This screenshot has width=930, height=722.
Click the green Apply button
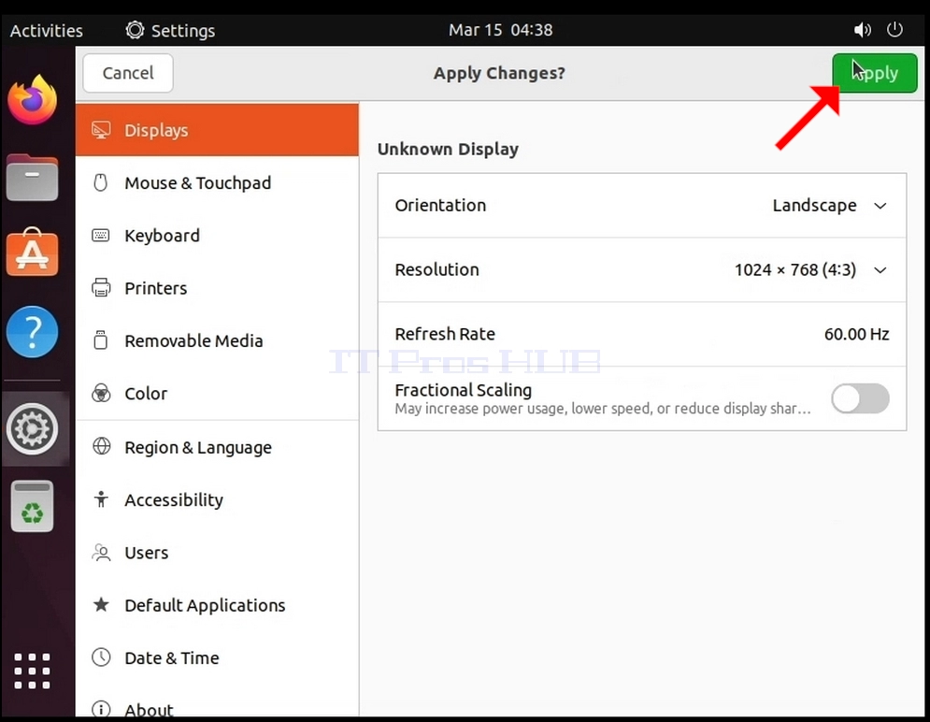874,73
